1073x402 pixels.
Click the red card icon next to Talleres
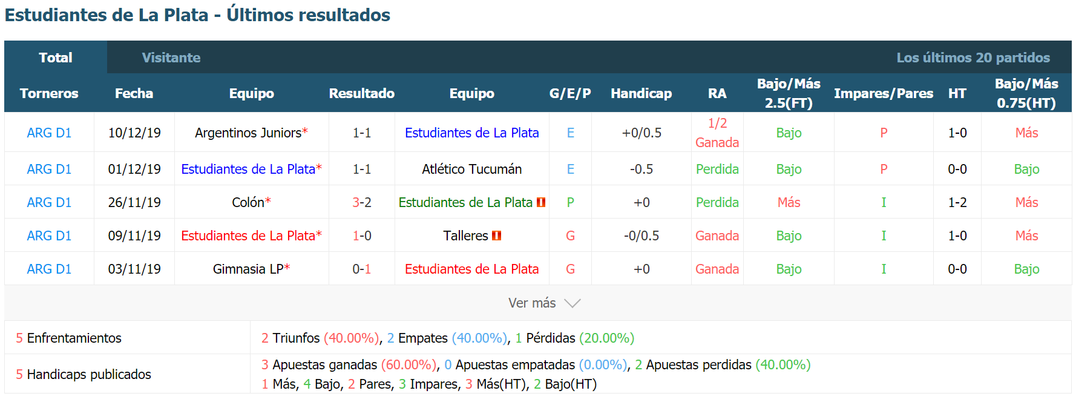click(x=497, y=236)
